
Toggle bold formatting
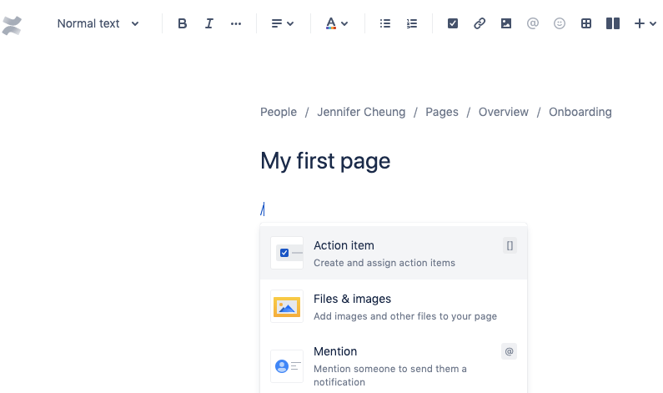click(x=183, y=23)
